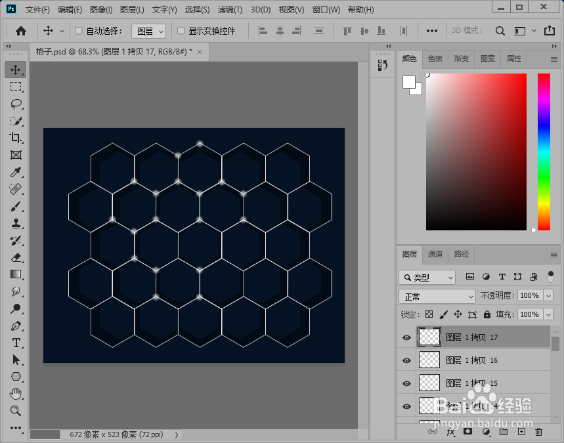The image size is (564, 443).
Task: Select layer thumbnail 图层 1 拷贝 15
Action: 429,383
